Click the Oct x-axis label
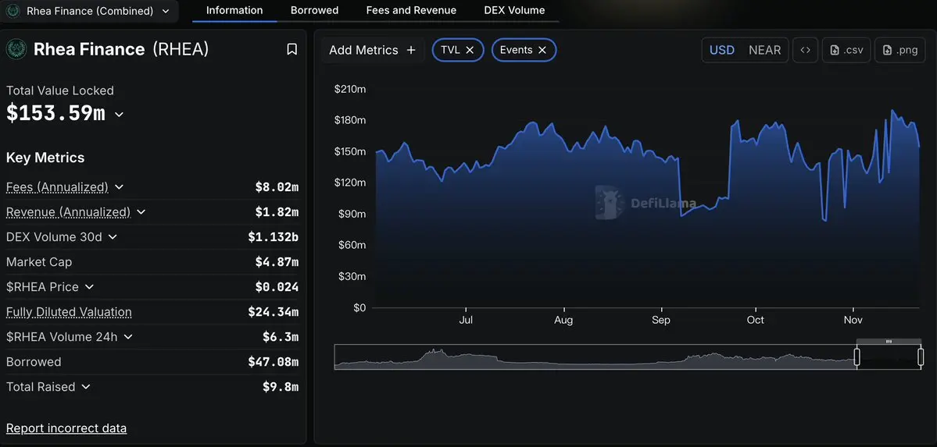The image size is (937, 447). (756, 321)
